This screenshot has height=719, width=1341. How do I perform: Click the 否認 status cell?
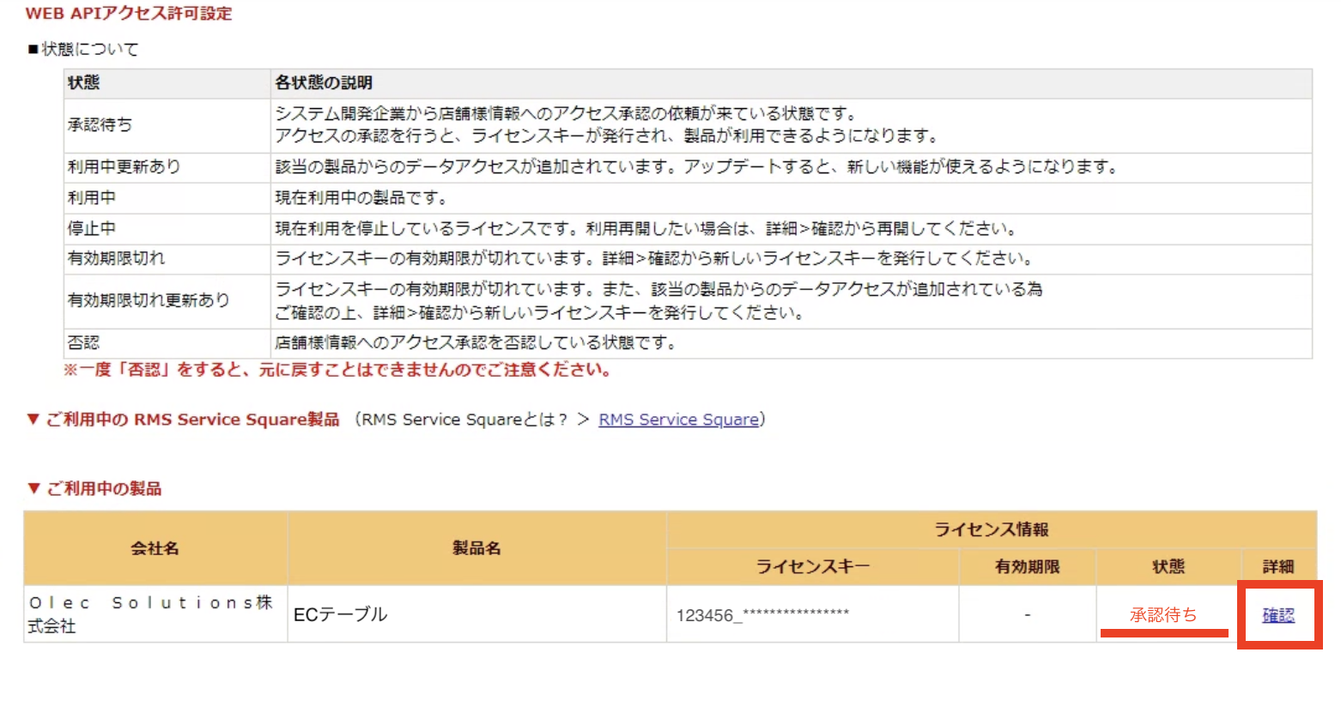(167, 343)
